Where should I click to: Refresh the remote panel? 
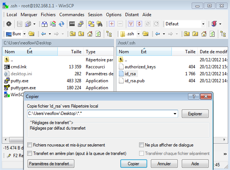[x=212, y=34]
